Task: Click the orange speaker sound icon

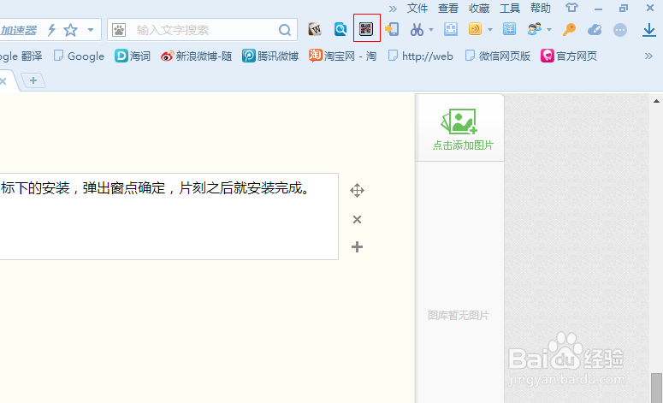Action: [476, 29]
